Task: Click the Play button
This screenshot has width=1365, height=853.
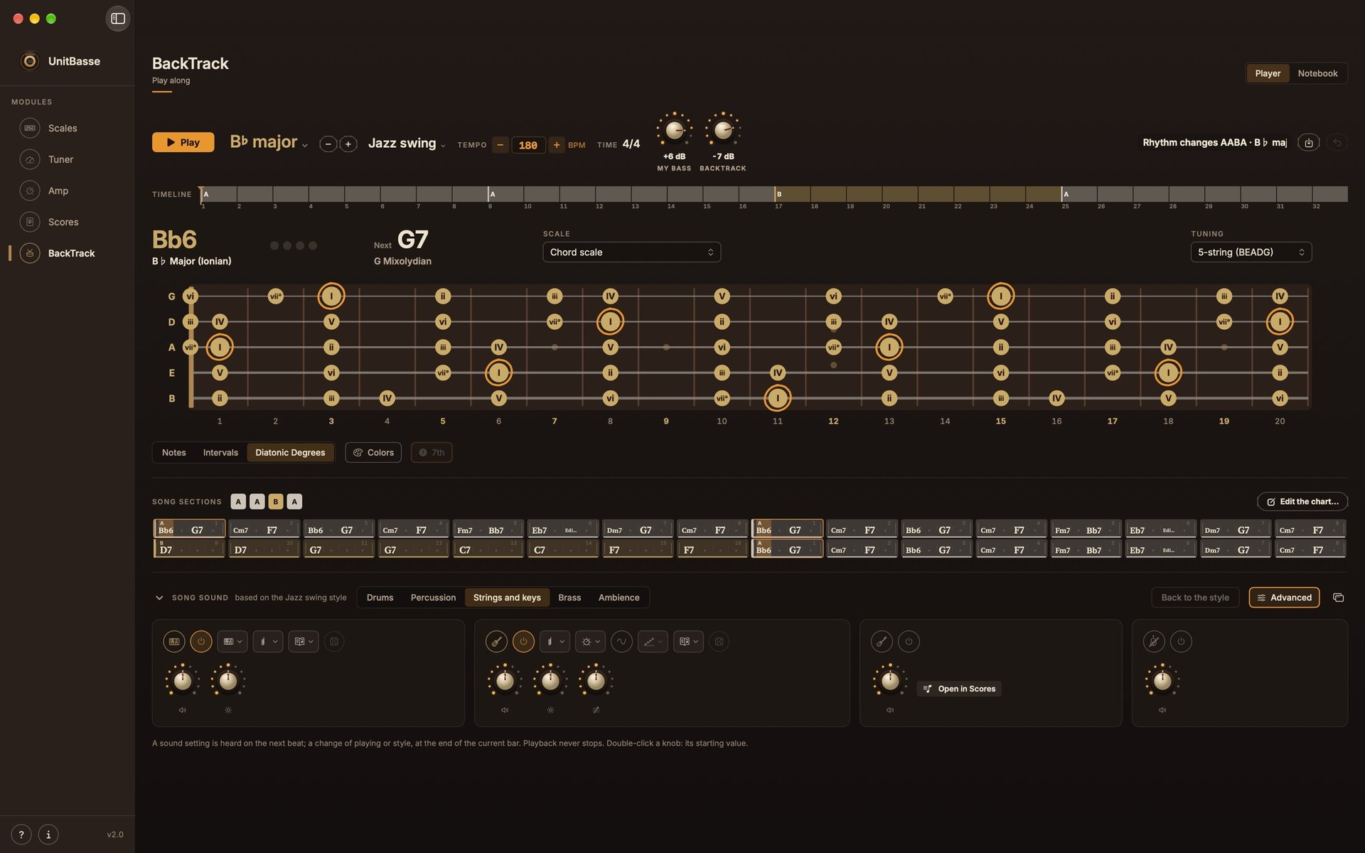Action: pos(183,142)
